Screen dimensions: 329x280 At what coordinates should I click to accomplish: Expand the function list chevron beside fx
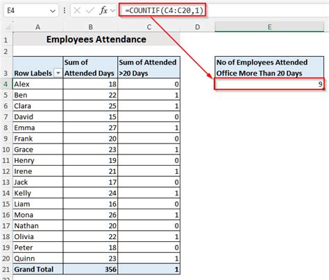(112, 10)
